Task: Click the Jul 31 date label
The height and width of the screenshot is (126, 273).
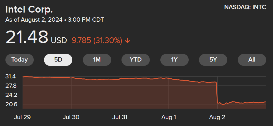Action: (x=120, y=117)
